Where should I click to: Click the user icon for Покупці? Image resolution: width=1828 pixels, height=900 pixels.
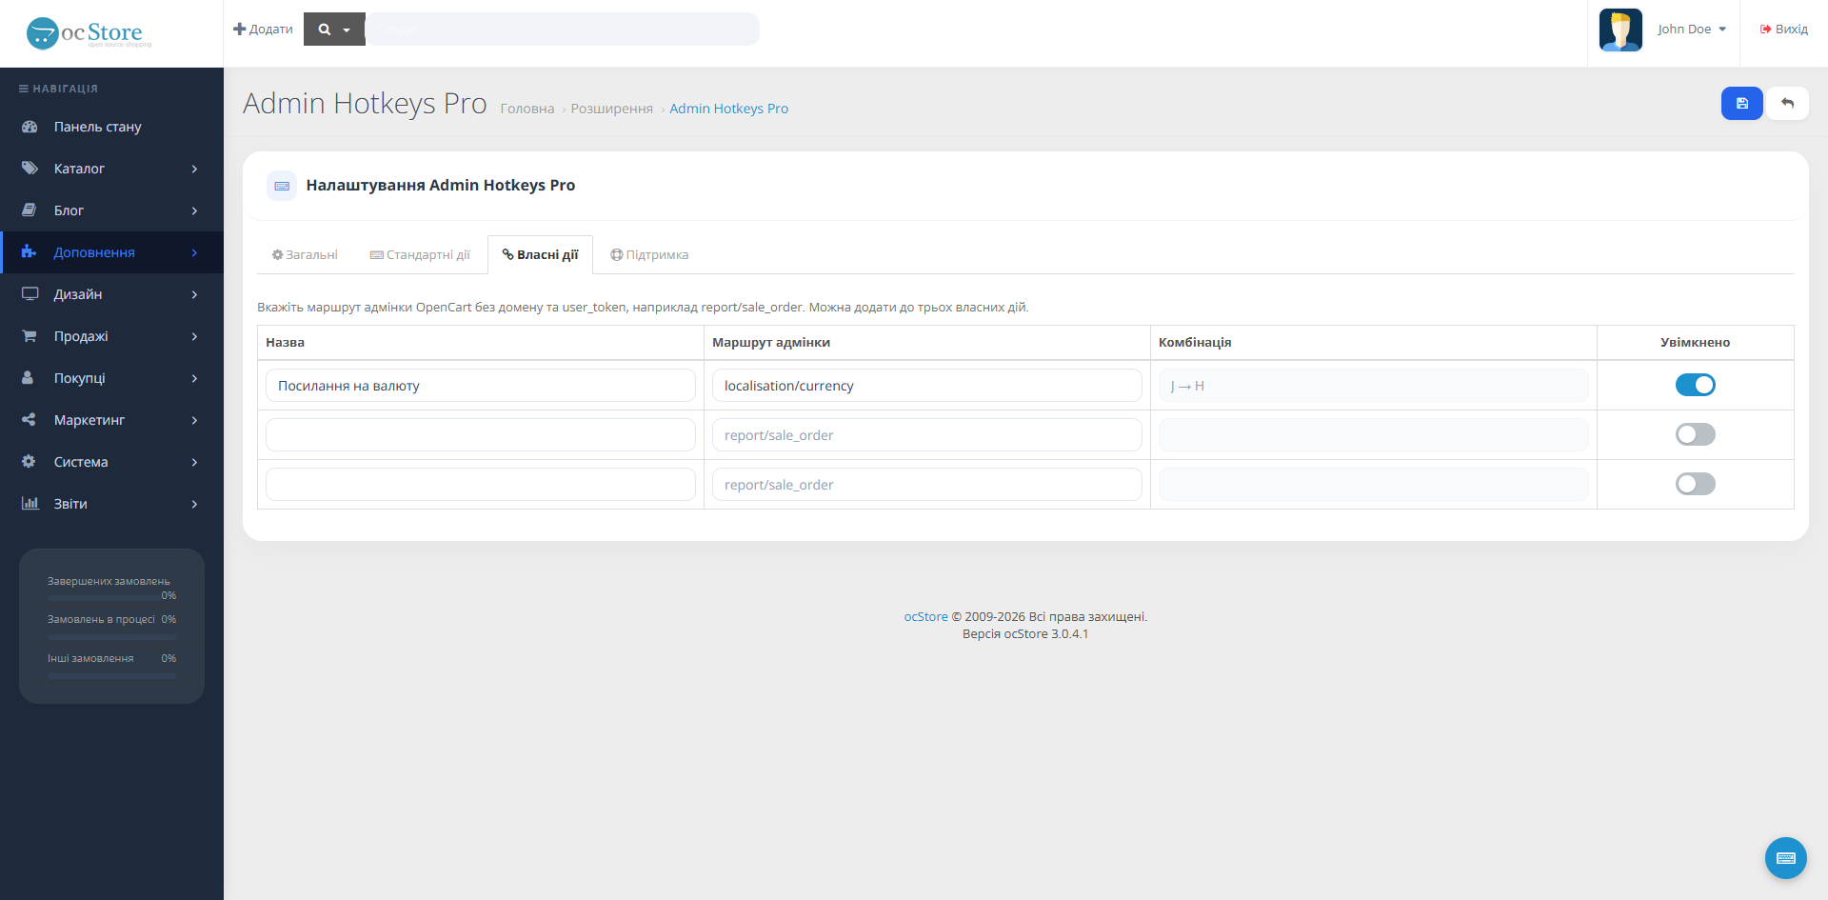click(x=29, y=378)
